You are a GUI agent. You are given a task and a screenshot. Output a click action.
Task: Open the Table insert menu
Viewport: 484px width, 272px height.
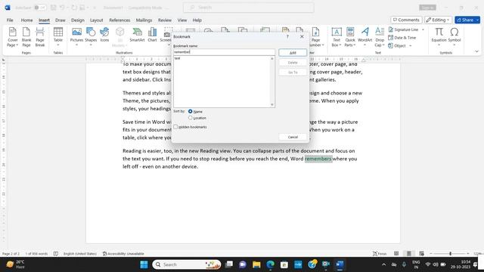tap(58, 37)
